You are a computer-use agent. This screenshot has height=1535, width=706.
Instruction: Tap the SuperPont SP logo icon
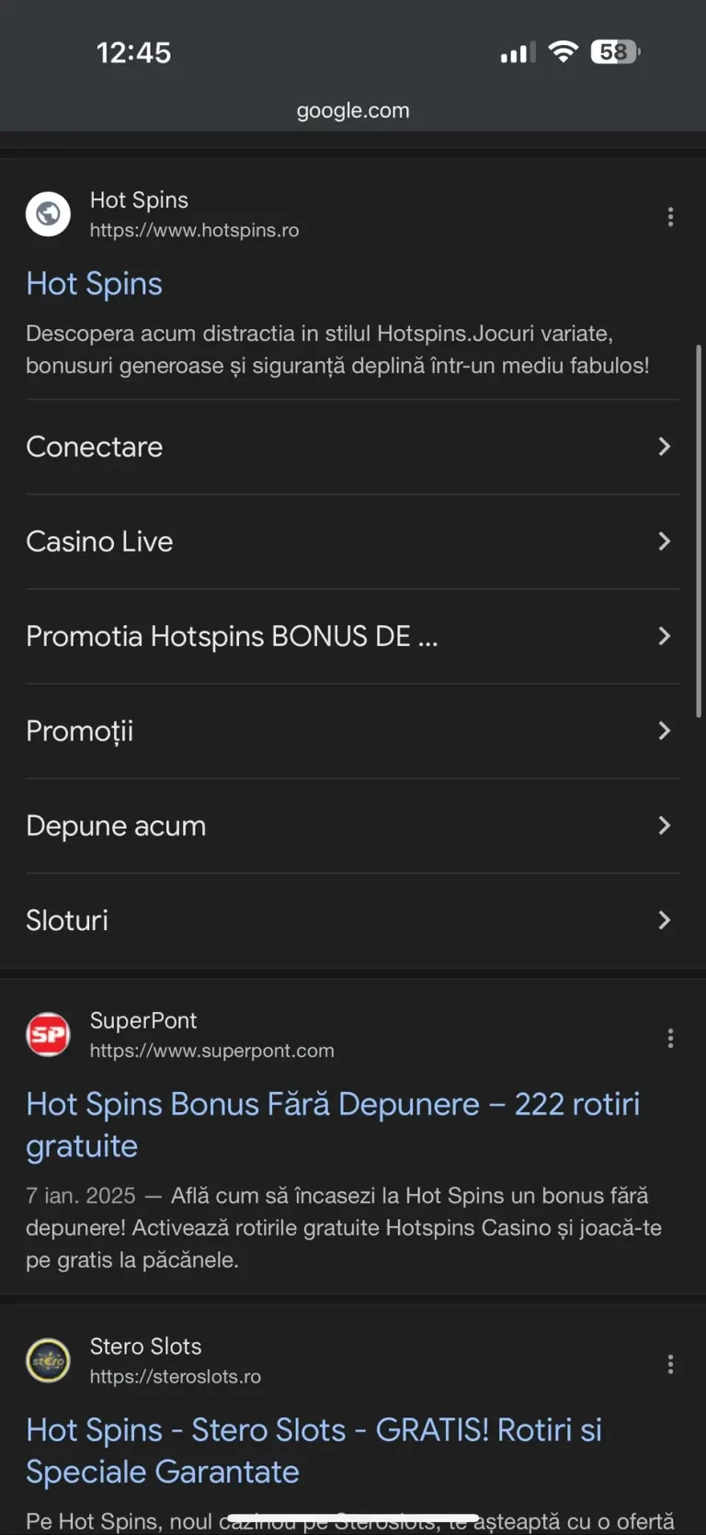pos(48,1035)
